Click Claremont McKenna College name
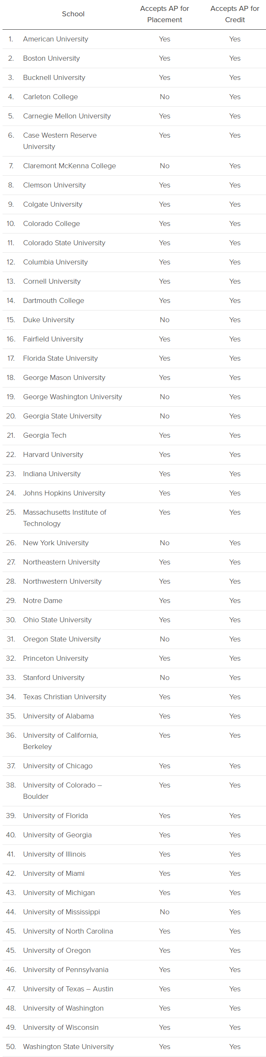 [69, 166]
